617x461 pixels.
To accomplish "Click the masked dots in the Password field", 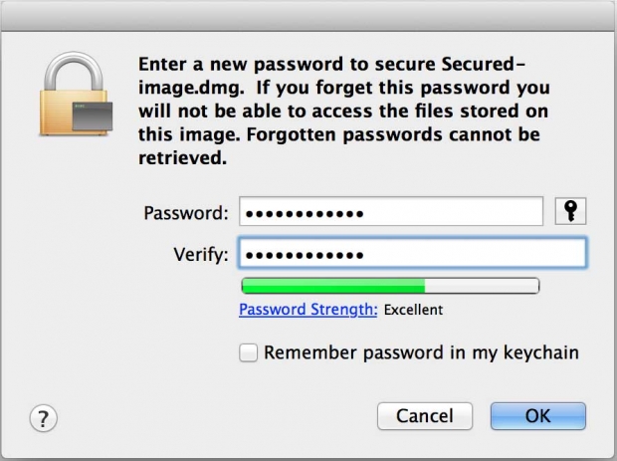I will (x=305, y=214).
